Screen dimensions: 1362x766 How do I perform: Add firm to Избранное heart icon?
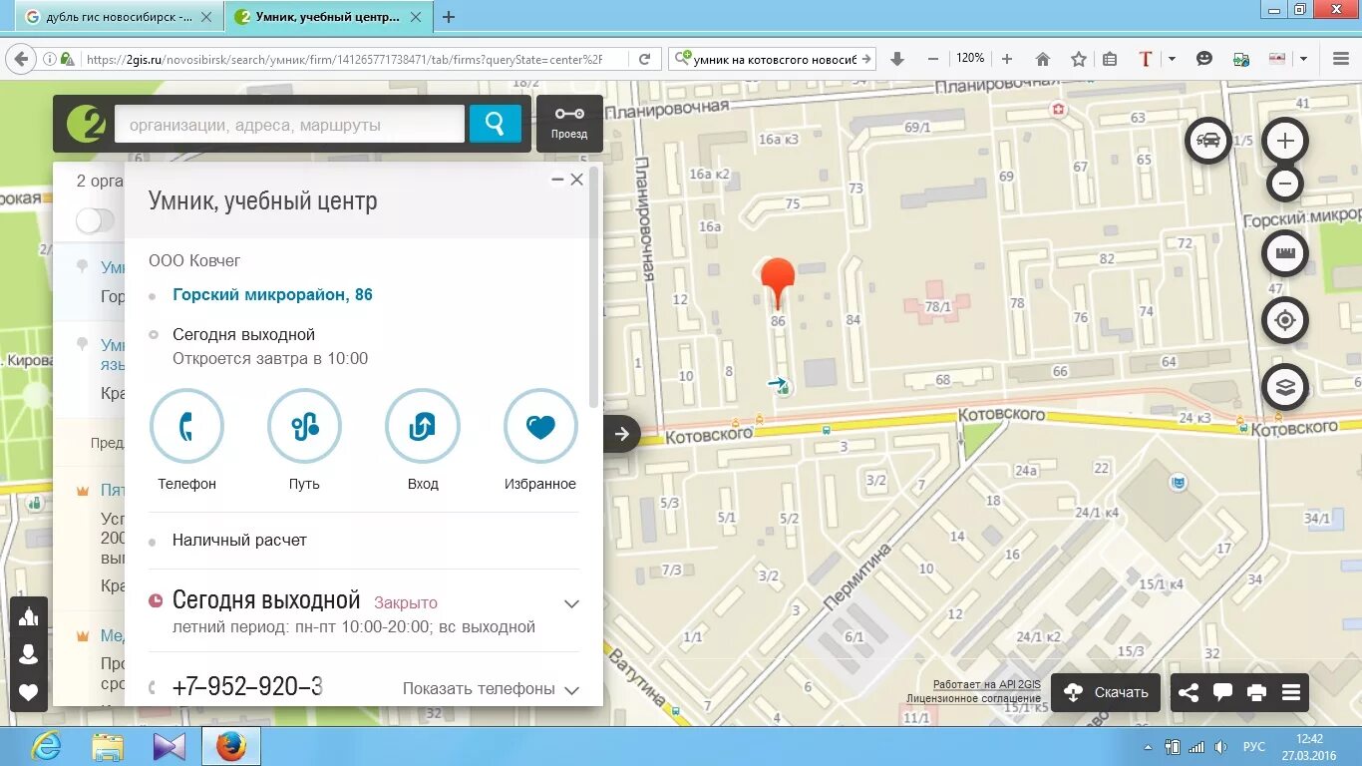pos(540,427)
